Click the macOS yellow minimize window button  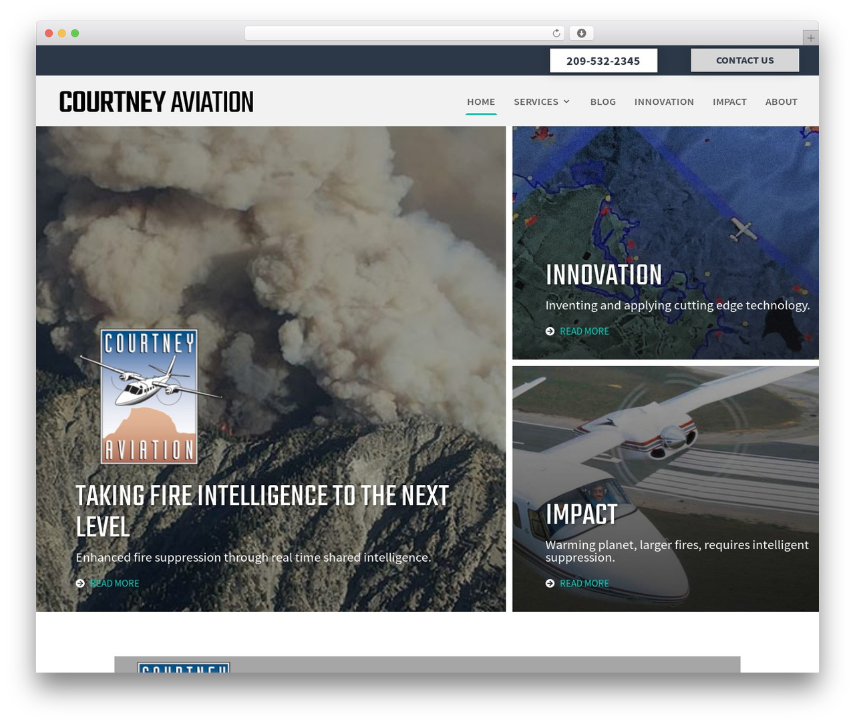(61, 33)
